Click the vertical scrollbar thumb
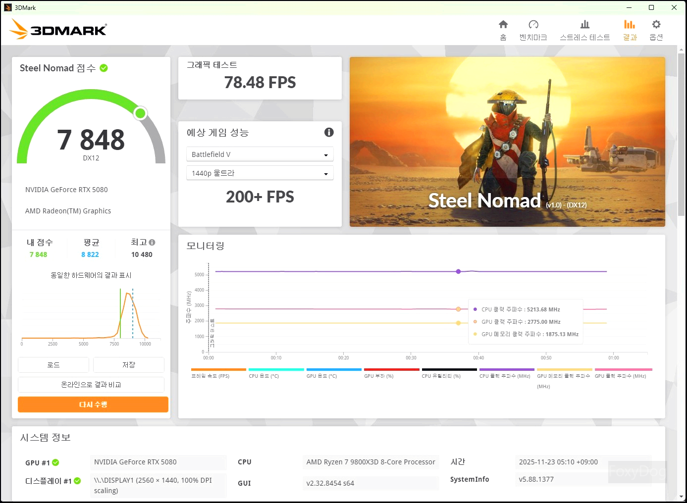 pyautogui.click(x=682, y=134)
